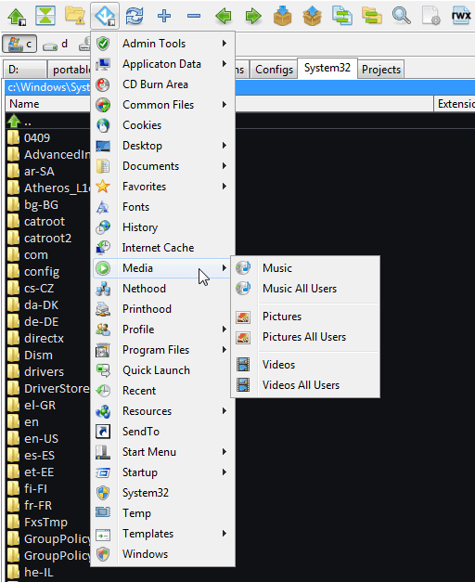Click the magnifier search toolbar icon
This screenshot has width=475, height=582.
click(x=401, y=16)
